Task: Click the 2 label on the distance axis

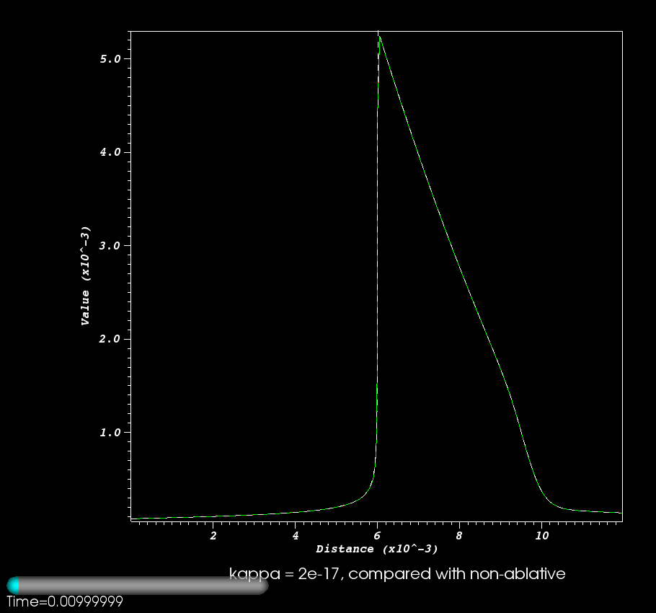Action: click(213, 536)
